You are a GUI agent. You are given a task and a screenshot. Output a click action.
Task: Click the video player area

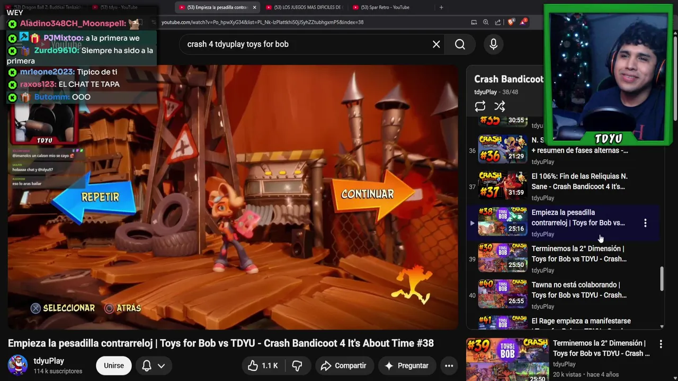tap(233, 197)
